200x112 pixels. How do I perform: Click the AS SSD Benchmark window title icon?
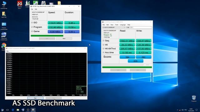coord(103,22)
